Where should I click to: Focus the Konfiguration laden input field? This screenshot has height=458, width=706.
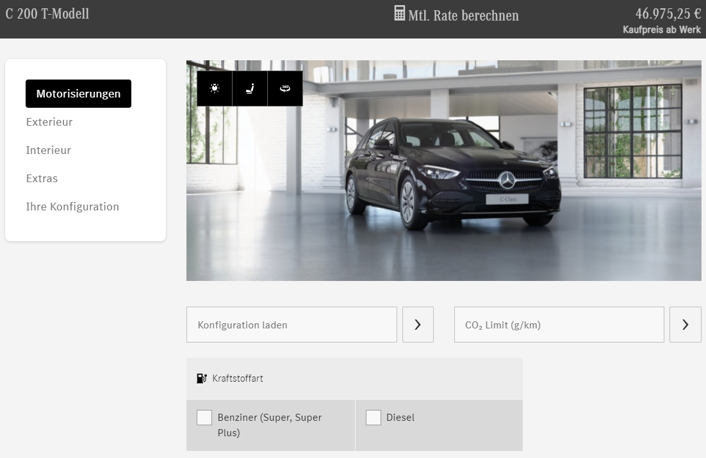(x=291, y=325)
